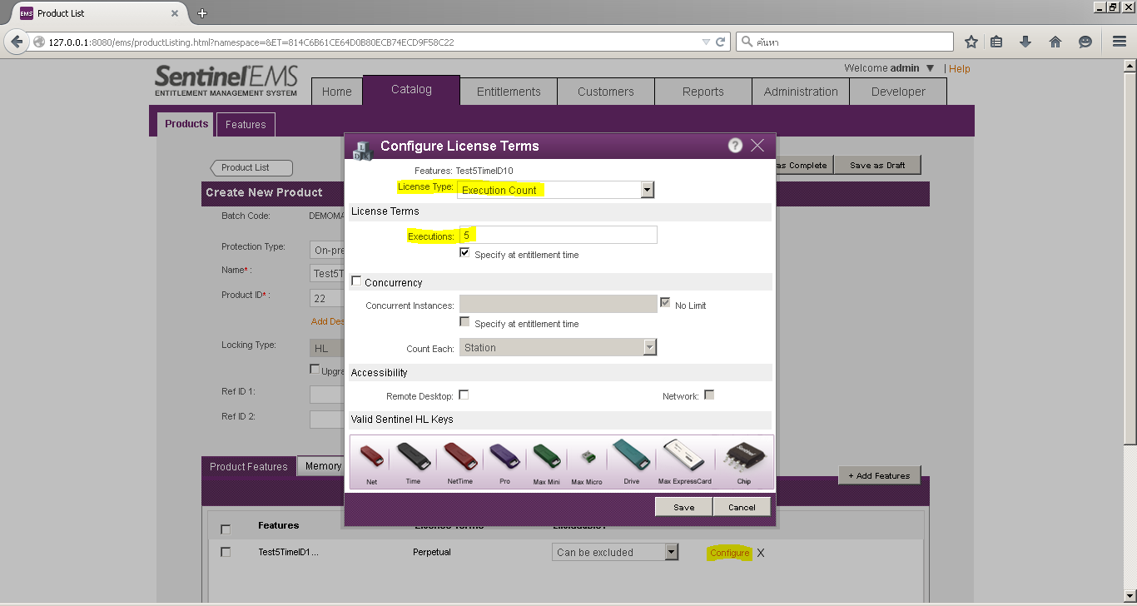
Task: Switch to the Features tab
Action: [x=245, y=123]
